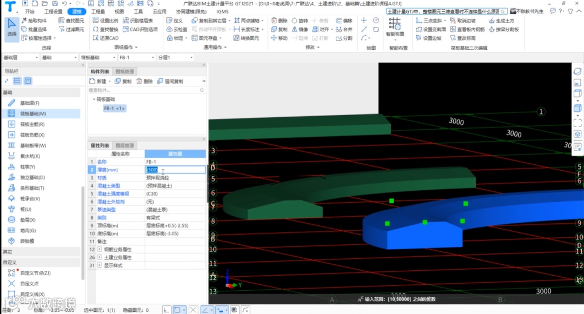584x314 pixels.
Task: Click the 厚度 value field (500)
Action: 175,170
